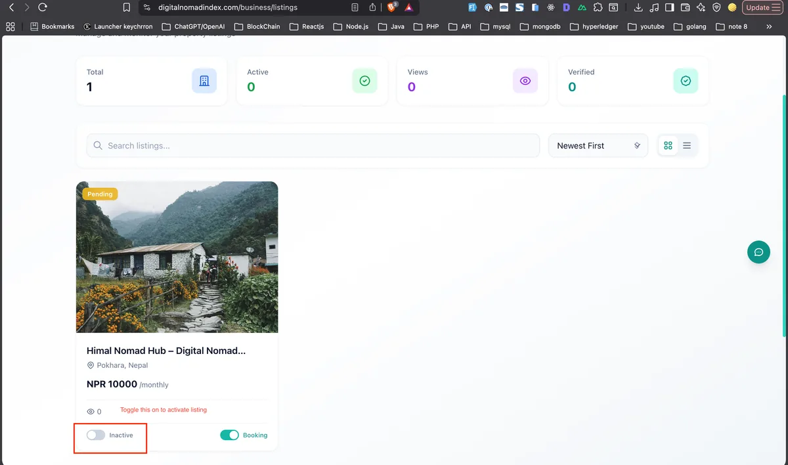
Task: Open the chat support bubble icon
Action: (758, 252)
